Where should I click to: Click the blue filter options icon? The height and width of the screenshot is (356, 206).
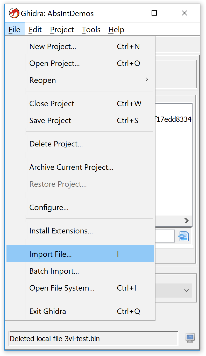184,236
